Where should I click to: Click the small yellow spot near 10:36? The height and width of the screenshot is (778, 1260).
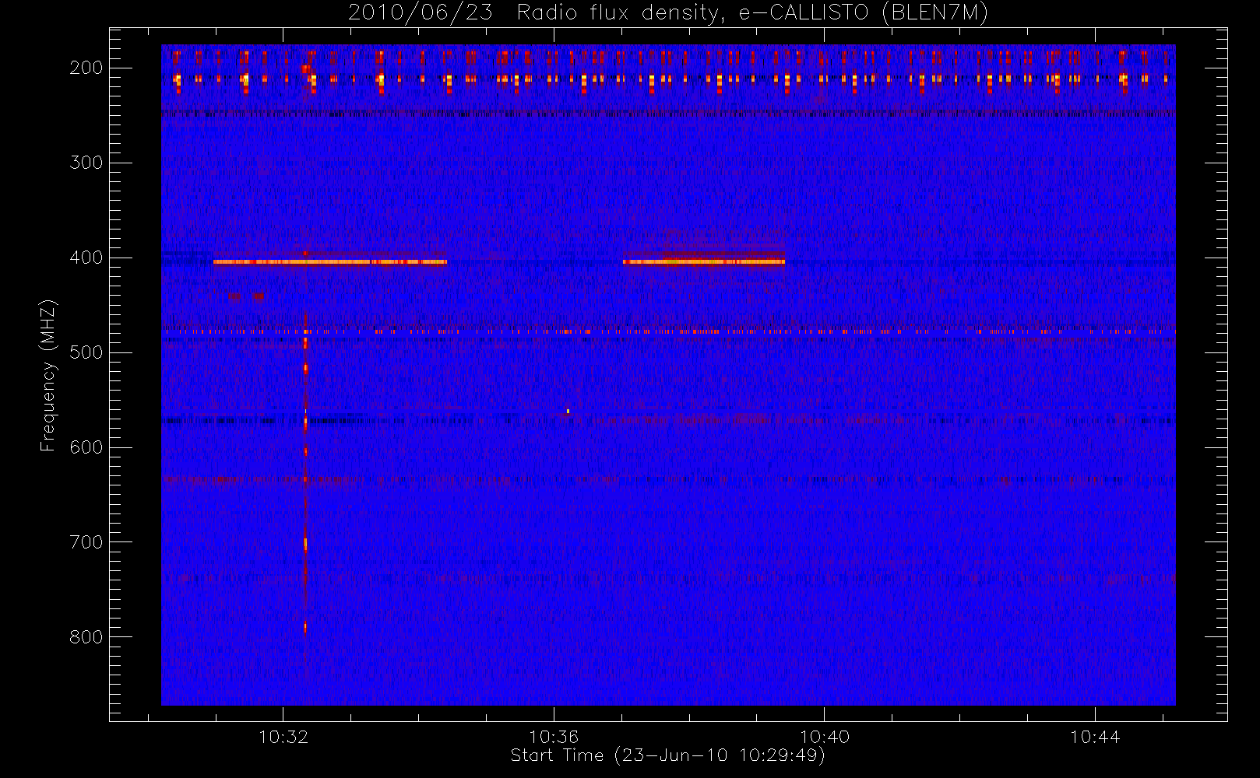click(x=568, y=411)
